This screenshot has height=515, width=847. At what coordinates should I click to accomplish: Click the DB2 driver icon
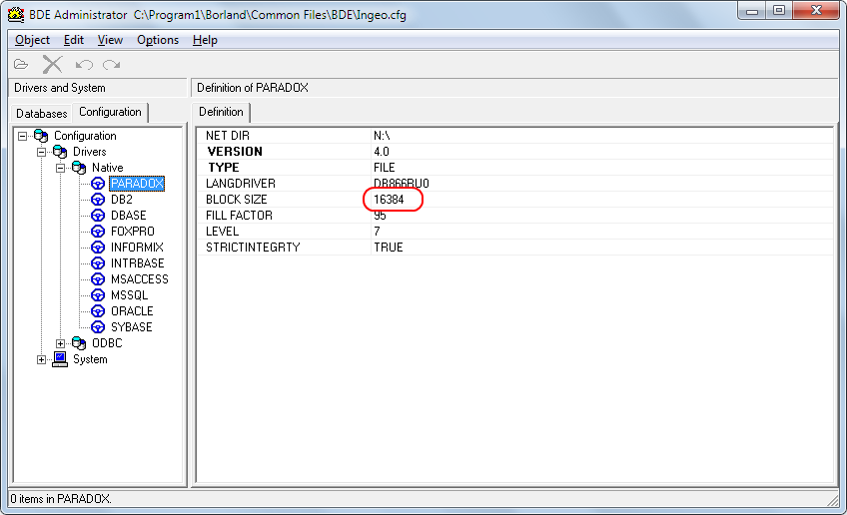tap(98, 200)
